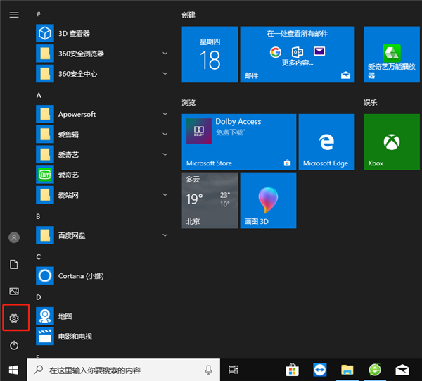Open the calendar tile showing 星期四 18
This screenshot has height=381, width=422.
pos(210,54)
